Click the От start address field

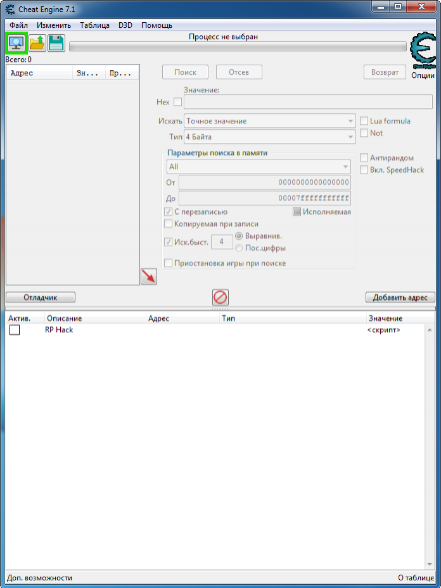click(265, 182)
